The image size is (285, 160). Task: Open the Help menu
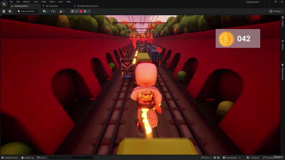tap(68, 2)
